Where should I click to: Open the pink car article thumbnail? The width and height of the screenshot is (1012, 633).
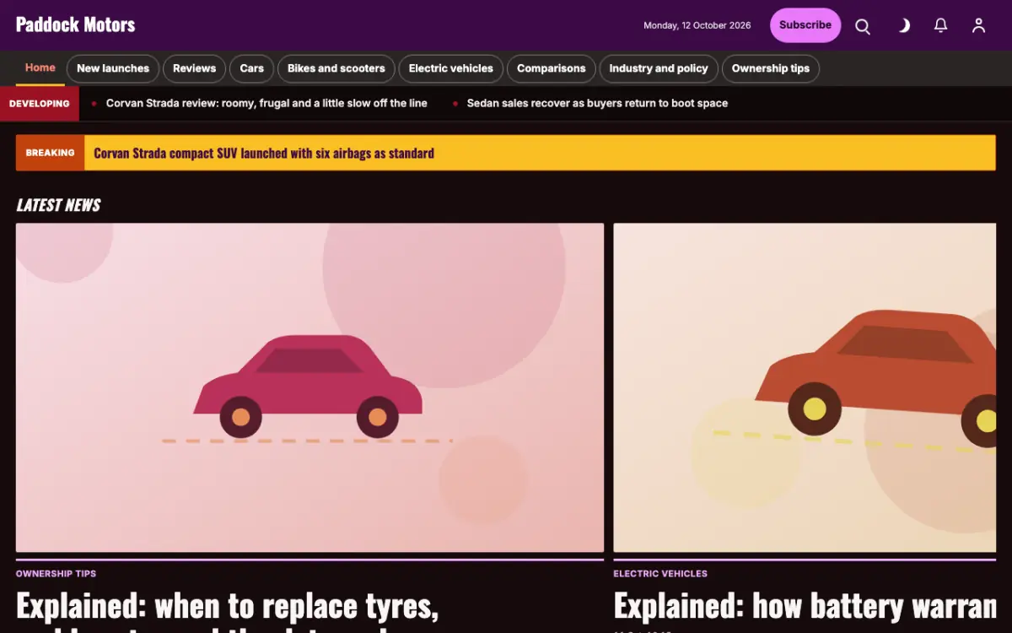click(310, 387)
